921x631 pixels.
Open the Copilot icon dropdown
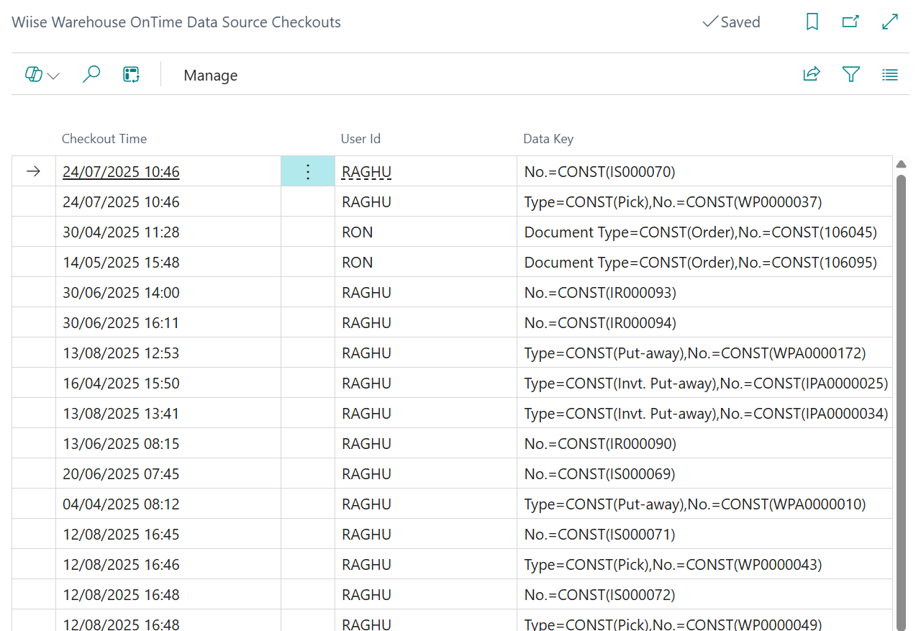click(x=42, y=75)
